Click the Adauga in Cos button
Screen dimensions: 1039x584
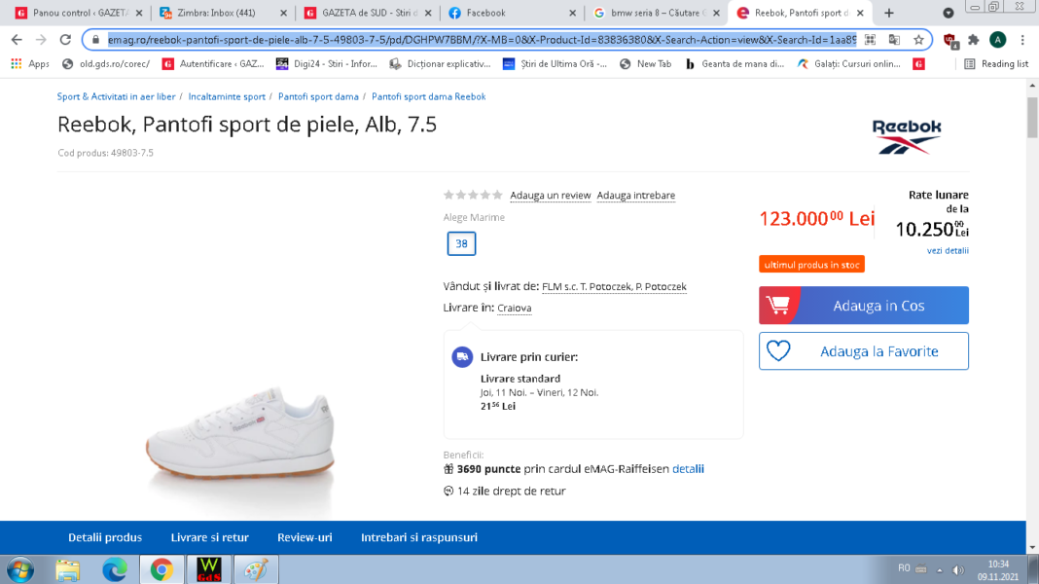(x=876, y=305)
